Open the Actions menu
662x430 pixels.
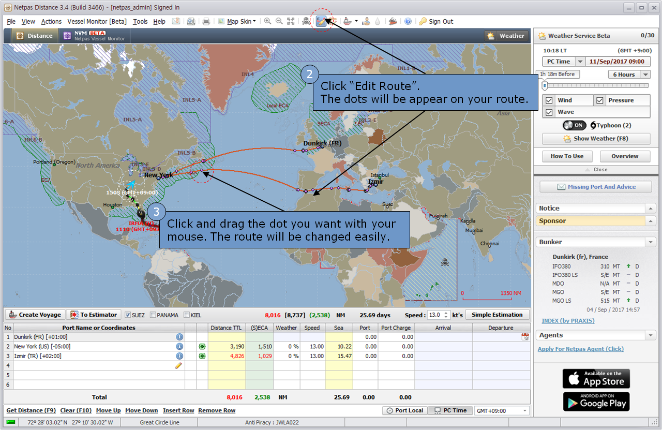[51, 21]
